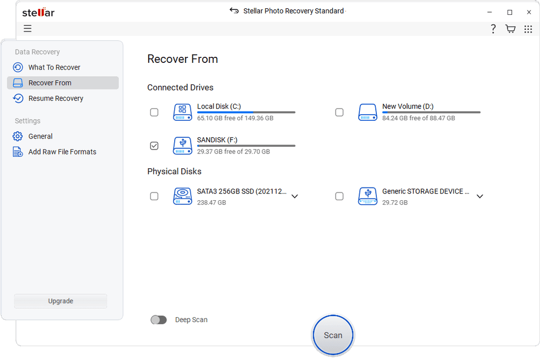Screen dimensions: 540x358
Task: Click the SANDISK USB drive icon
Action: 182,145
